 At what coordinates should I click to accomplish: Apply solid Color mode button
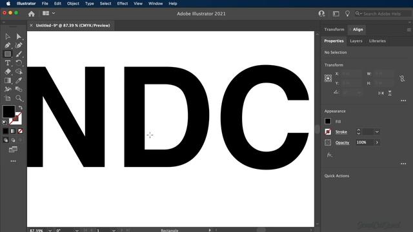coord(6,131)
